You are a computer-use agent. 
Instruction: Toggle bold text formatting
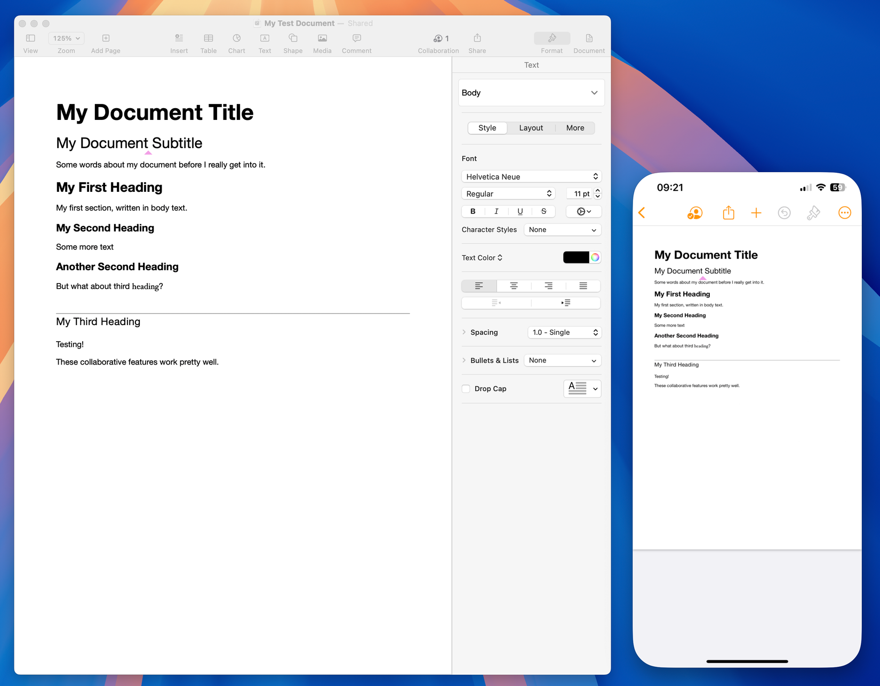[473, 211]
